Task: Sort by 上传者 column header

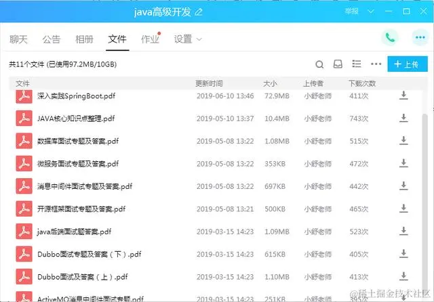Action: (x=313, y=83)
